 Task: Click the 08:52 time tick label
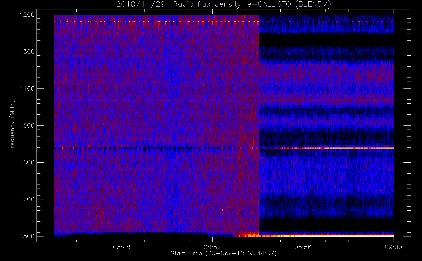click(212, 247)
